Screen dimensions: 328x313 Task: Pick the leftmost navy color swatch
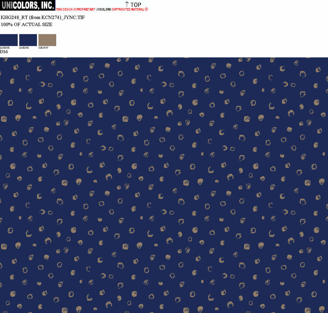(9, 40)
